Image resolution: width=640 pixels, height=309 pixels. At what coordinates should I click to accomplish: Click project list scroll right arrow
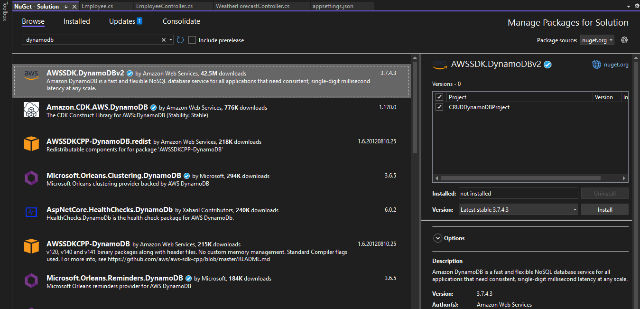point(624,178)
